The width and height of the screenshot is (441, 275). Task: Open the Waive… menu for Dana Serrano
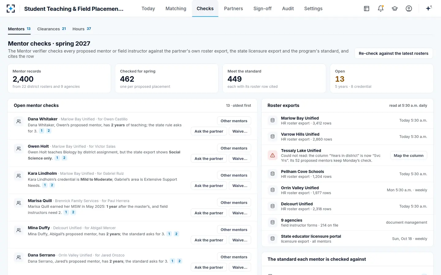240,267
